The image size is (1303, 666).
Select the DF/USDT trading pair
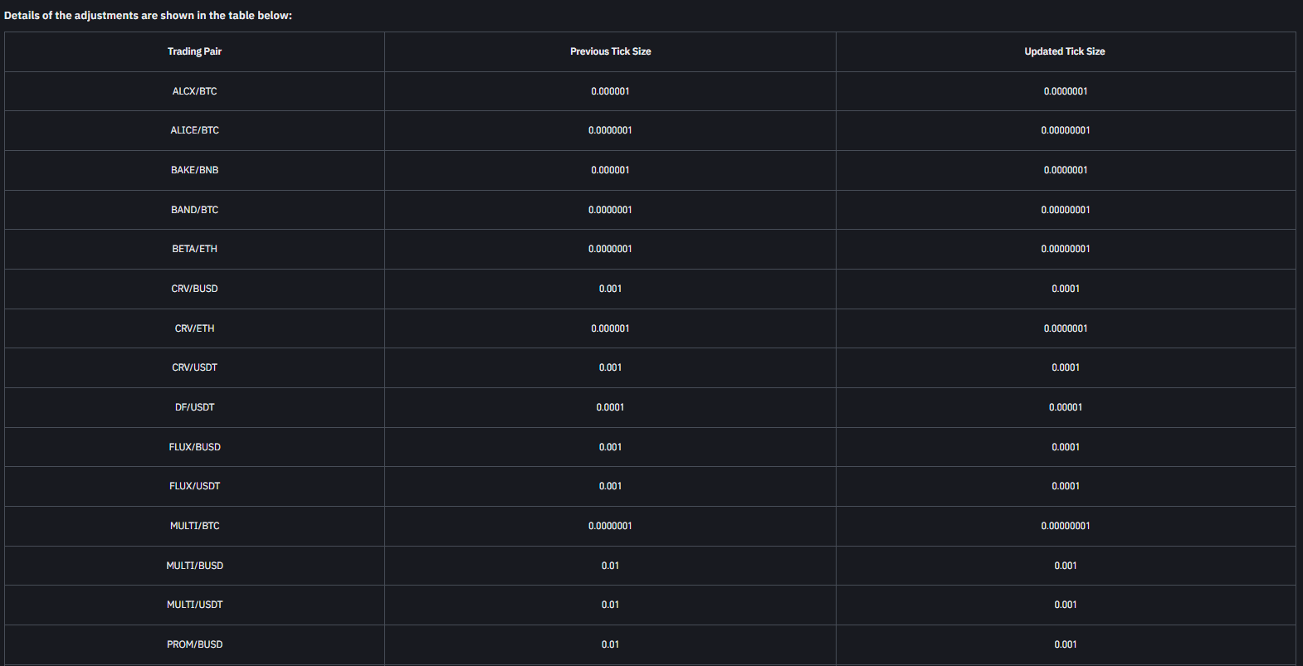194,407
